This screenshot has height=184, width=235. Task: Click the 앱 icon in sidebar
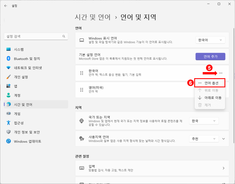[x=9, y=86]
